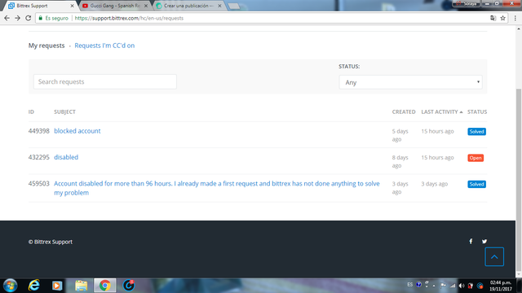This screenshot has width=522, height=293.
Task: Click Solved badge on request 449398
Action: pyautogui.click(x=476, y=132)
